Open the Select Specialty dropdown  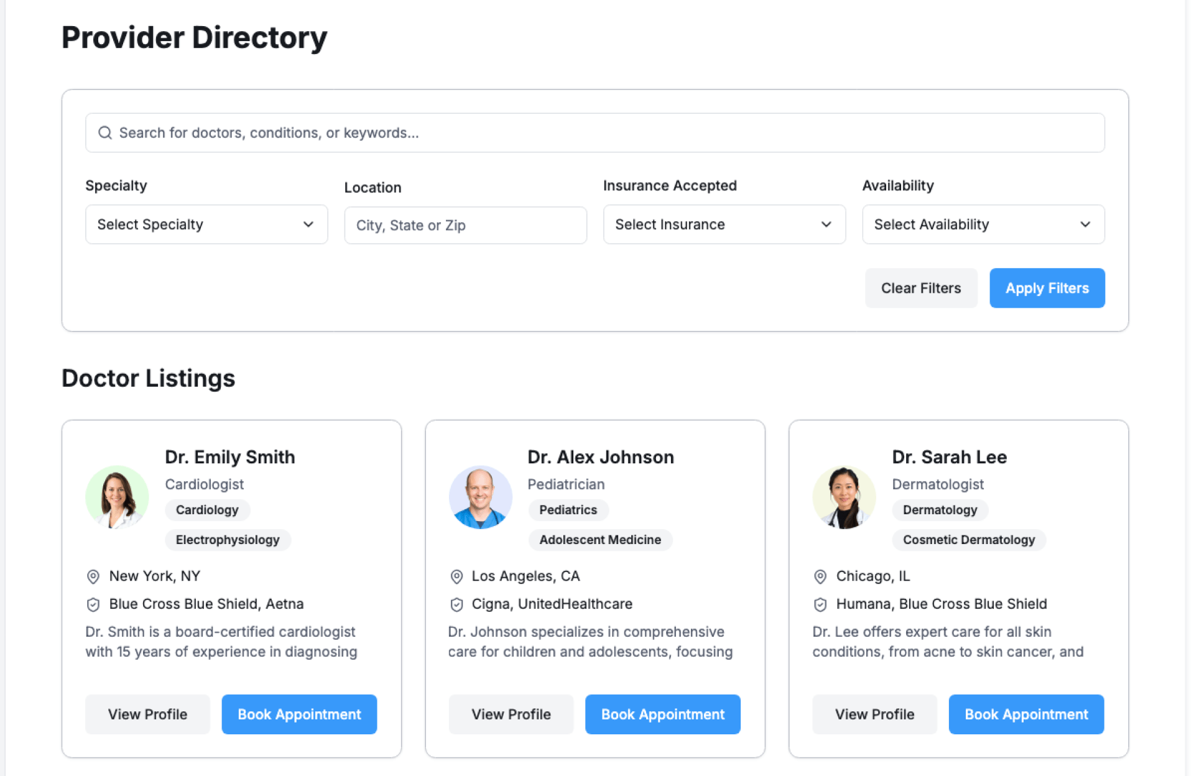point(206,224)
